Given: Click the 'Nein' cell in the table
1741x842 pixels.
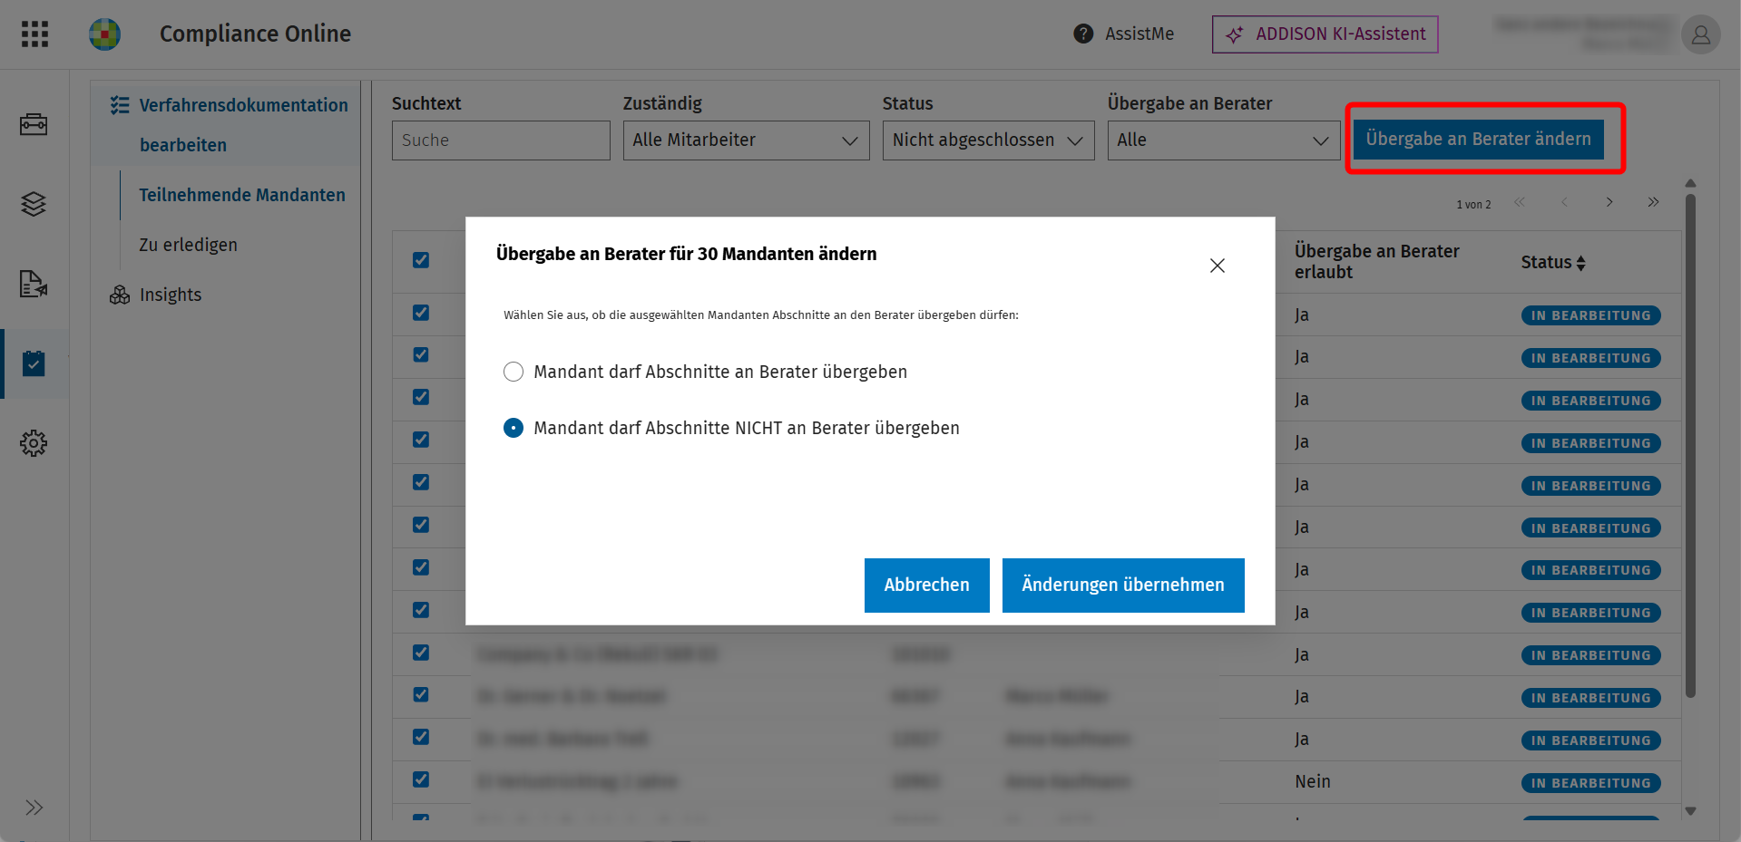Looking at the screenshot, I should click(1313, 781).
